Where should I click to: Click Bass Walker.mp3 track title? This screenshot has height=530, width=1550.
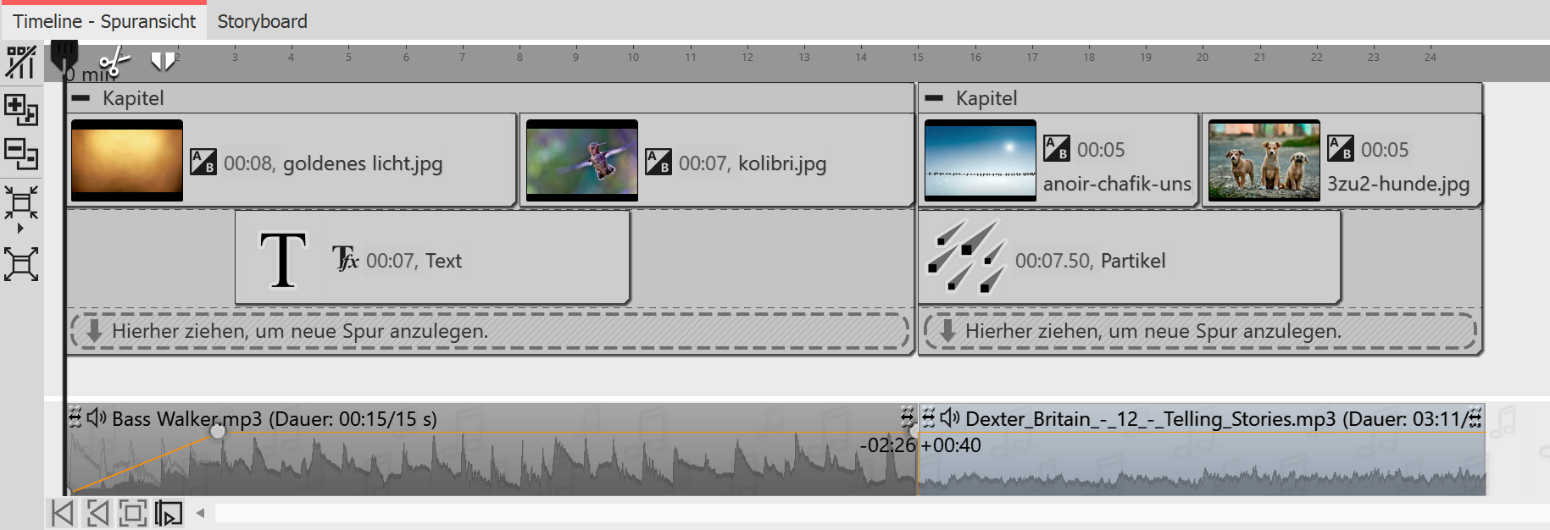(x=275, y=419)
